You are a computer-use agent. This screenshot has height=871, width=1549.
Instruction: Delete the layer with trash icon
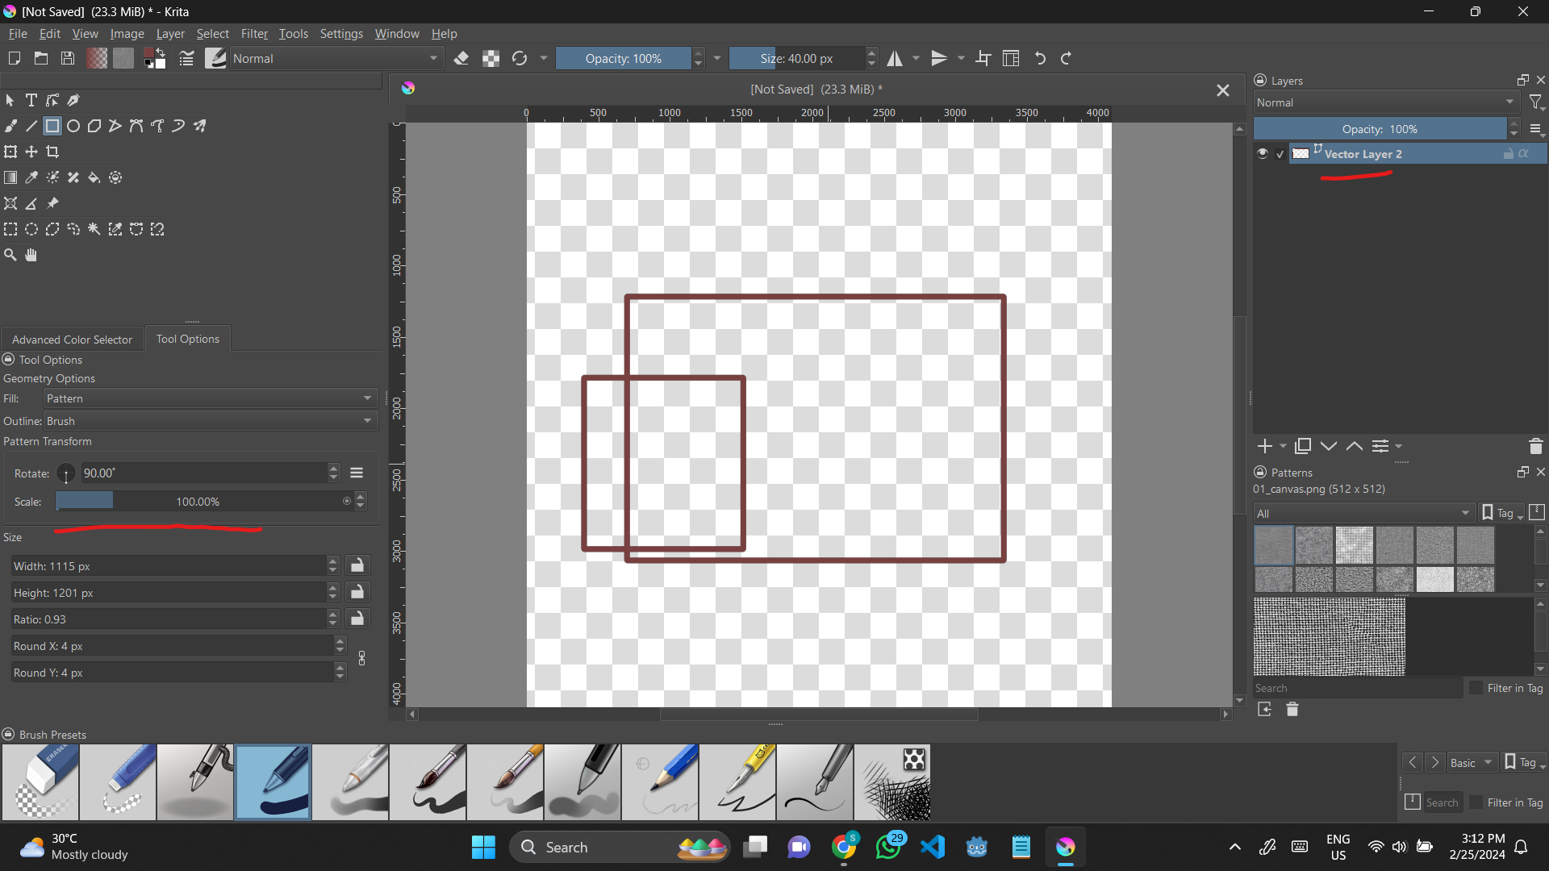1535,446
